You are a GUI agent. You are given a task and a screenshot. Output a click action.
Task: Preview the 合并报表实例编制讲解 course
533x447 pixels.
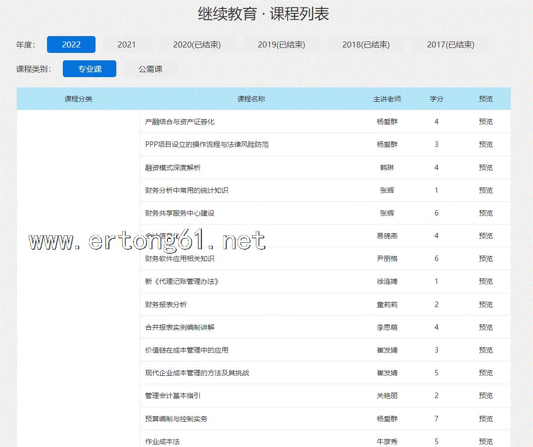[x=485, y=327]
